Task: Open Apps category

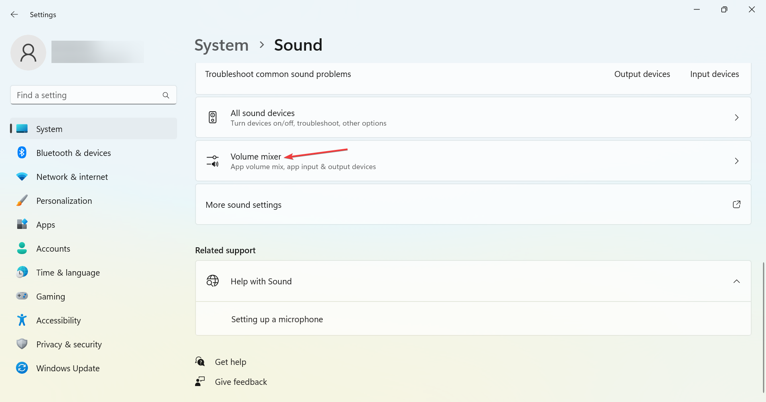Action: pos(93,225)
